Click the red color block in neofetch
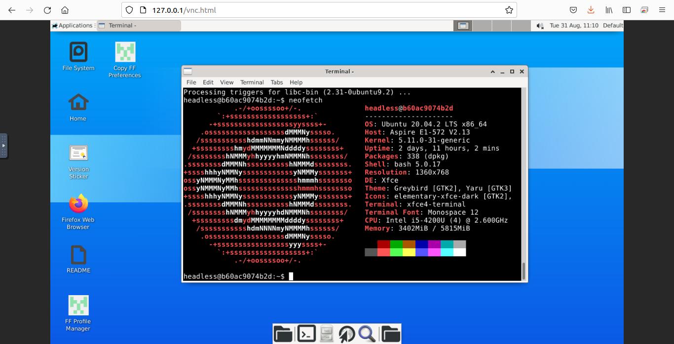This screenshot has height=344, width=674. pyautogui.click(x=383, y=244)
